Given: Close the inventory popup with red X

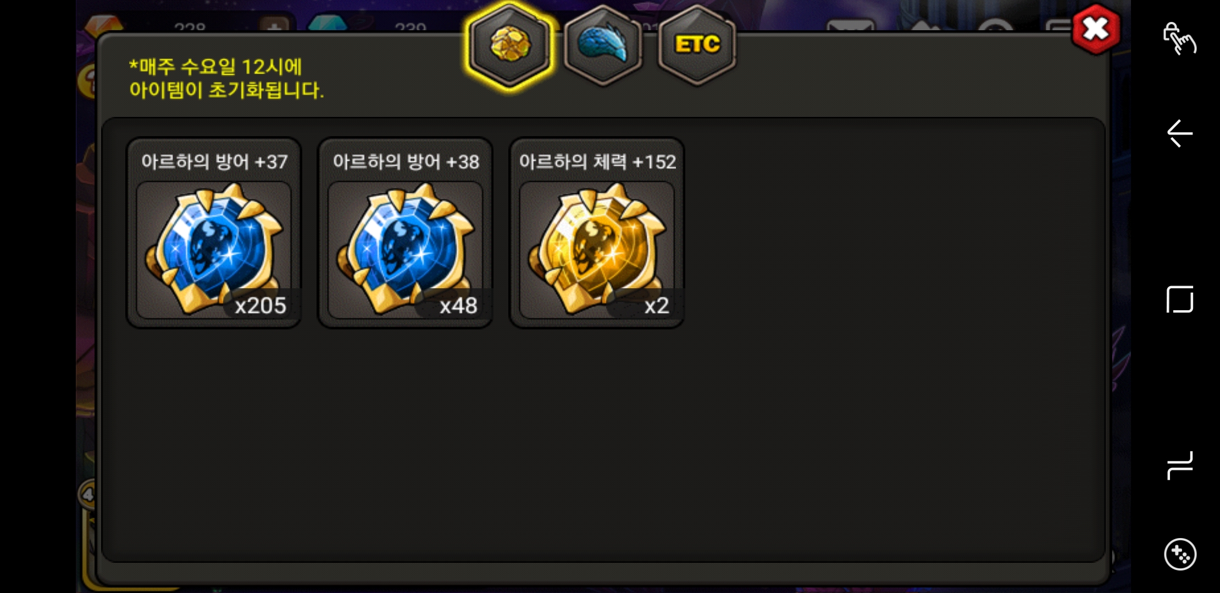Looking at the screenshot, I should pyautogui.click(x=1096, y=29).
